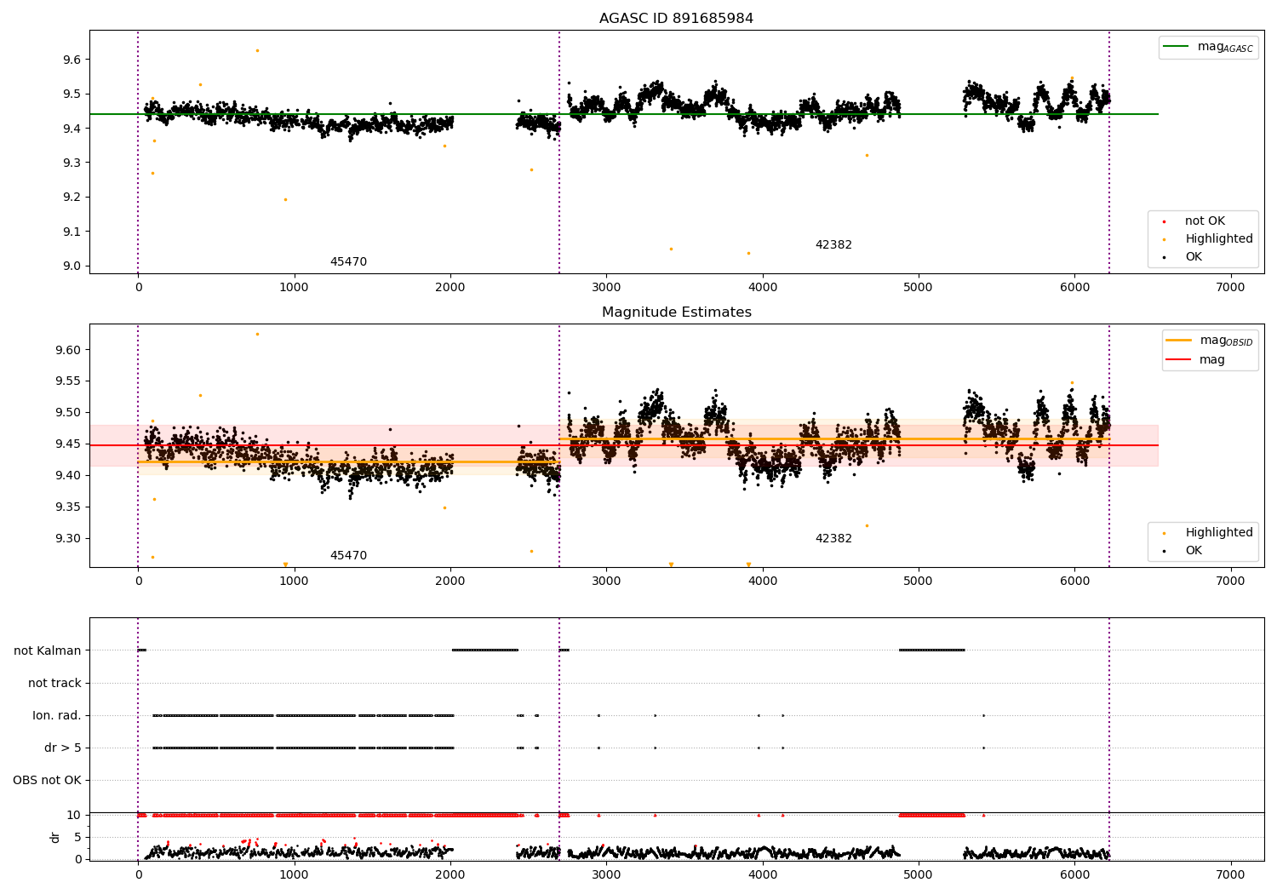
Task: Click the 'OBS not OK' row label
Action: click(x=47, y=781)
